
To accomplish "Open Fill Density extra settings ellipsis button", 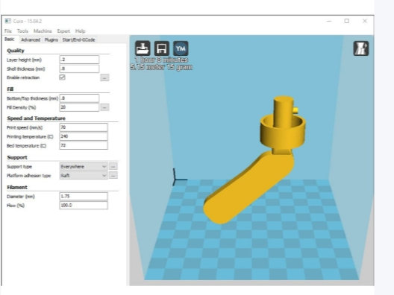I will (x=104, y=107).
